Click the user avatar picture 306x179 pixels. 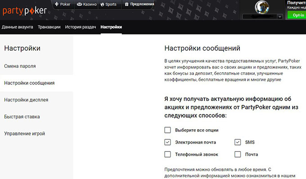(262, 7)
